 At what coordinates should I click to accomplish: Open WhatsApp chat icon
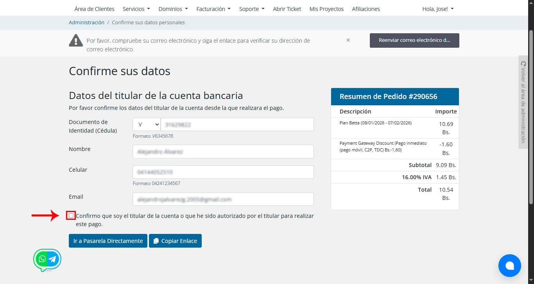[42, 259]
